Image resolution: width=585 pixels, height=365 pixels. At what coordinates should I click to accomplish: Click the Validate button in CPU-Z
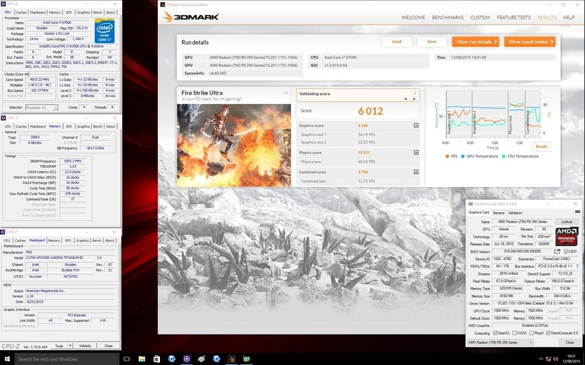(x=85, y=346)
